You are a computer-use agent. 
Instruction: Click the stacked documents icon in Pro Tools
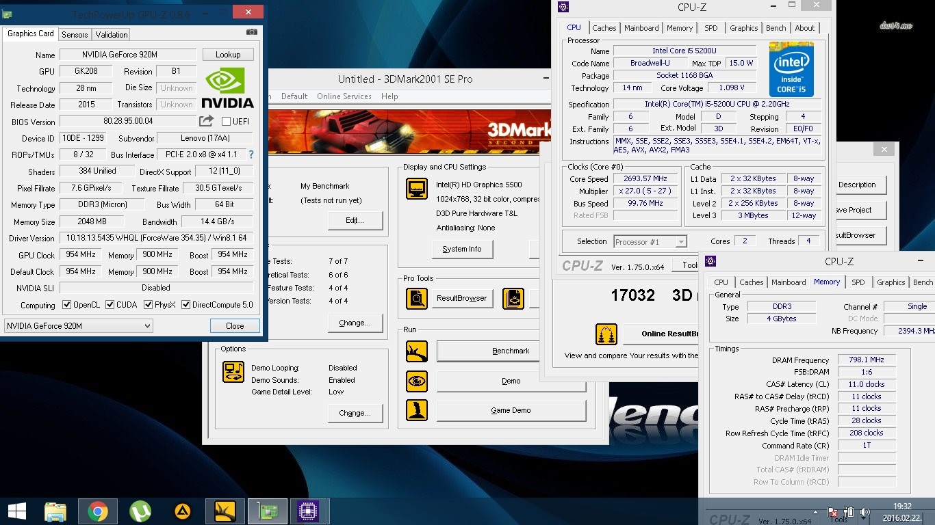pyautogui.click(x=513, y=298)
